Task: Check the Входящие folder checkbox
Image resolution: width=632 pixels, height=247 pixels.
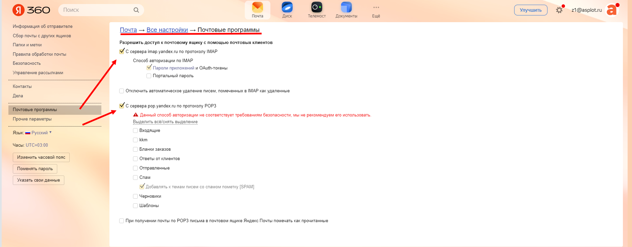Action: 135,131
